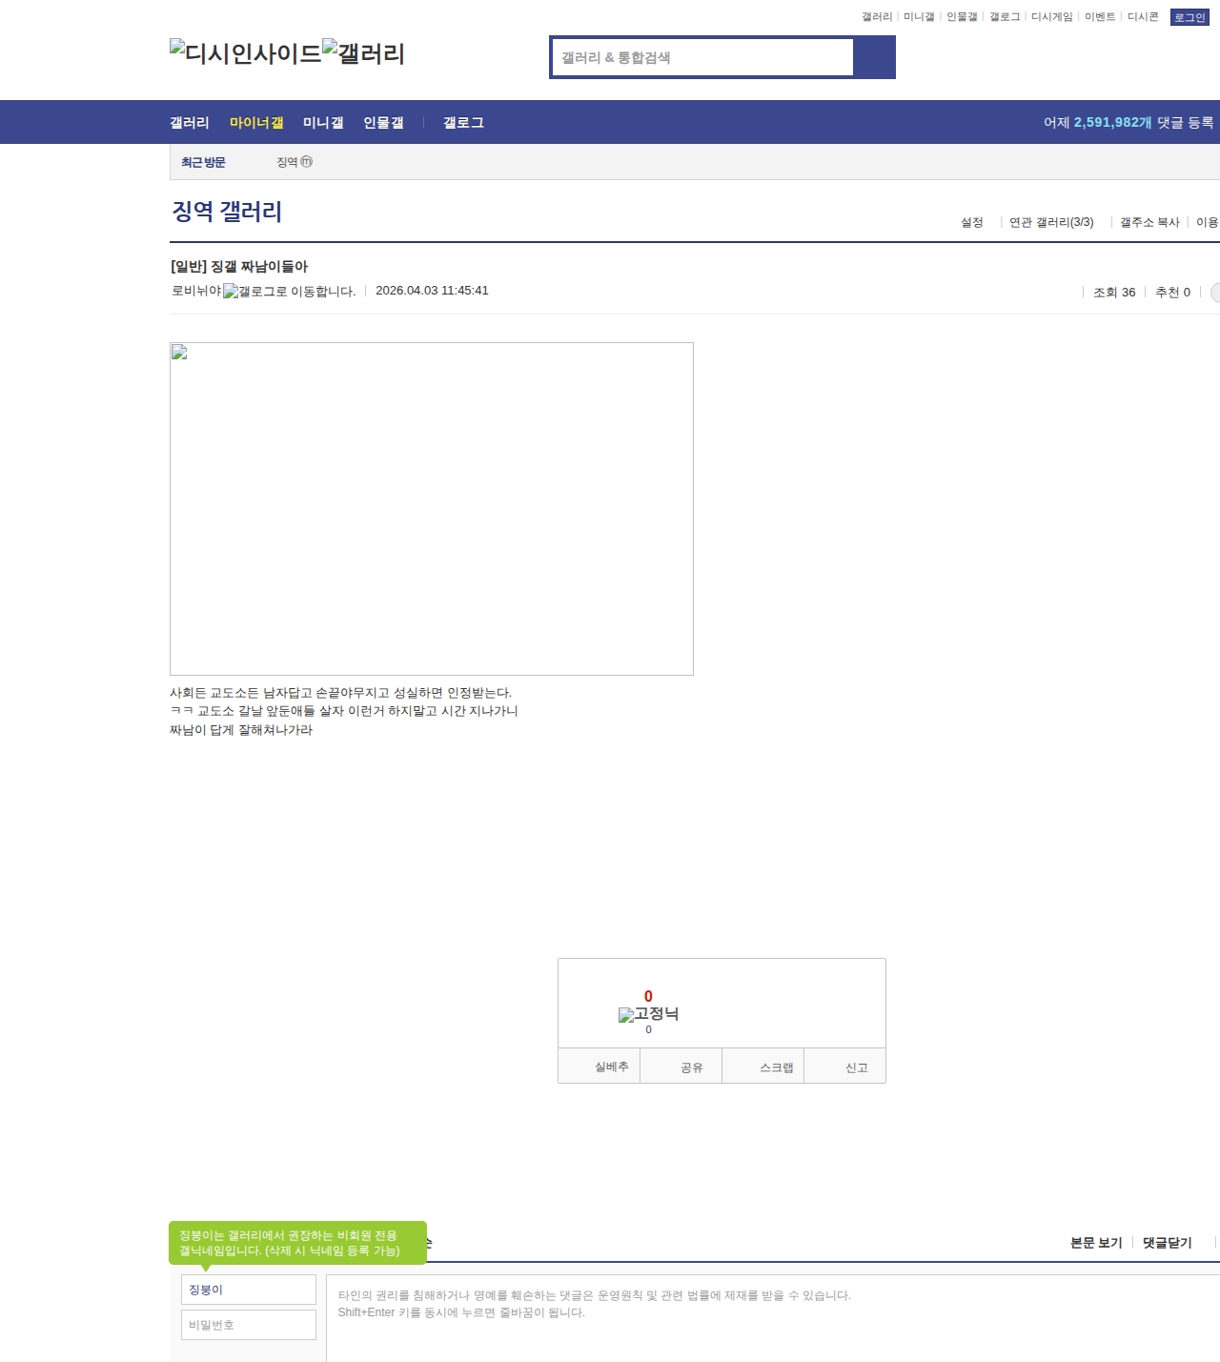The width and height of the screenshot is (1220, 1362).
Task: Click the 로그인 button at top right
Action: pos(1189,17)
